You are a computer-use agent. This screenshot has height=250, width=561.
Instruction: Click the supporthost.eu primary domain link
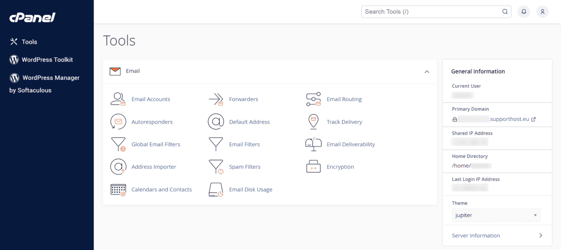point(513,119)
